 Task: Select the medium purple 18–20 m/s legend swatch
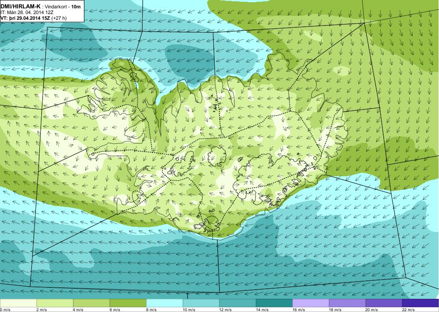[x=347, y=303]
